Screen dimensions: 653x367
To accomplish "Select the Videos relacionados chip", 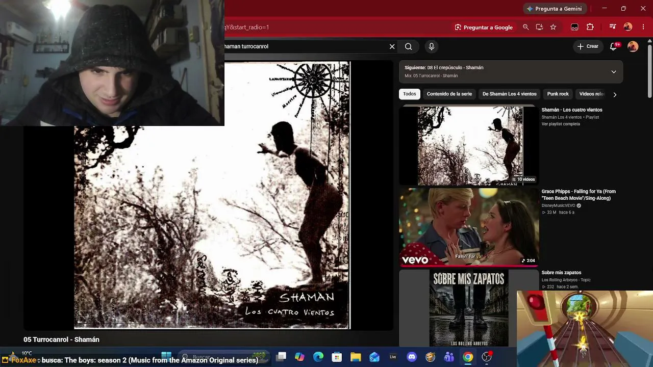I will pyautogui.click(x=592, y=94).
